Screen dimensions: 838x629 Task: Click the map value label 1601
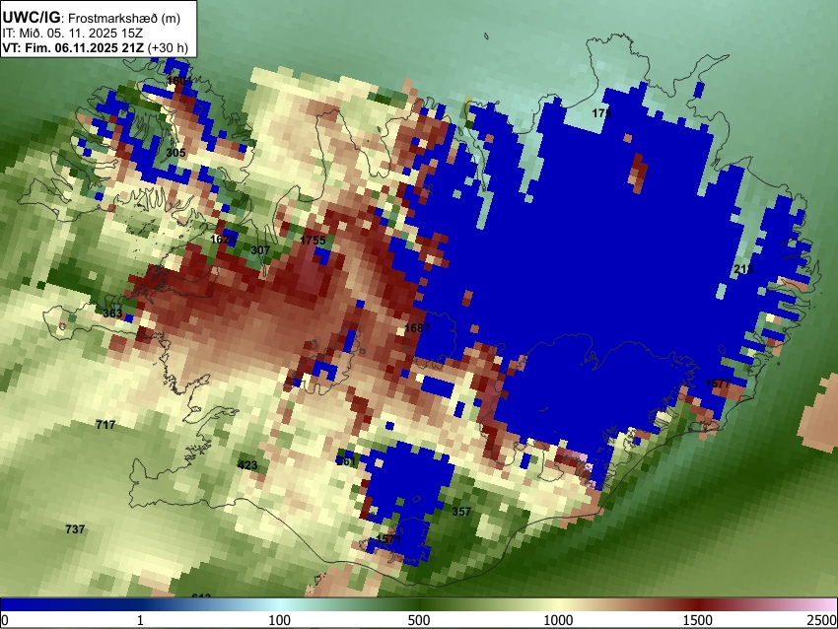[x=179, y=81]
